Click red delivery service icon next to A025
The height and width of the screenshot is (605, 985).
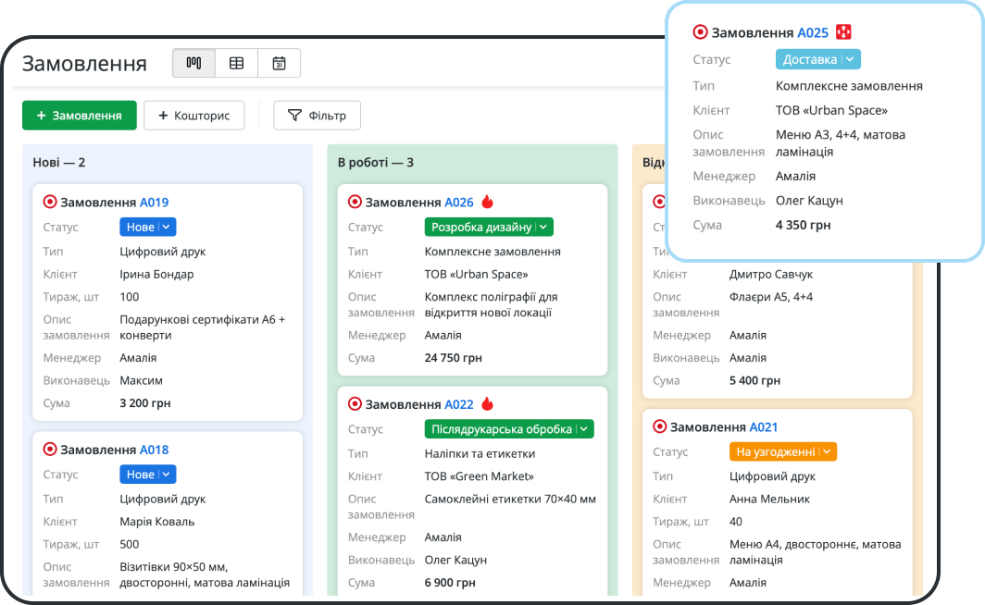tap(843, 31)
